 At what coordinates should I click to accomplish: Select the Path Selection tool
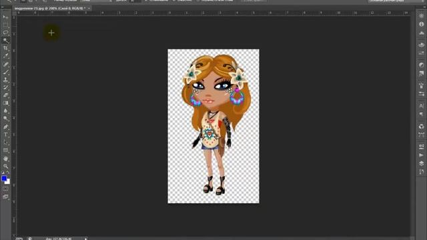5,142
